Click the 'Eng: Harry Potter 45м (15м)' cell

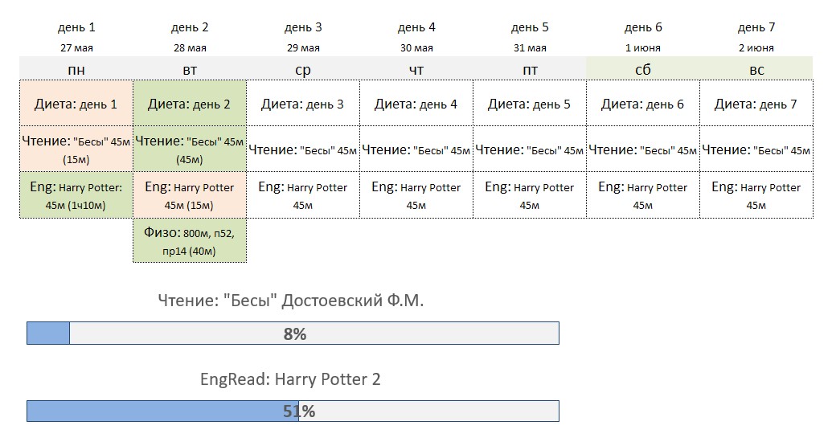coord(190,194)
